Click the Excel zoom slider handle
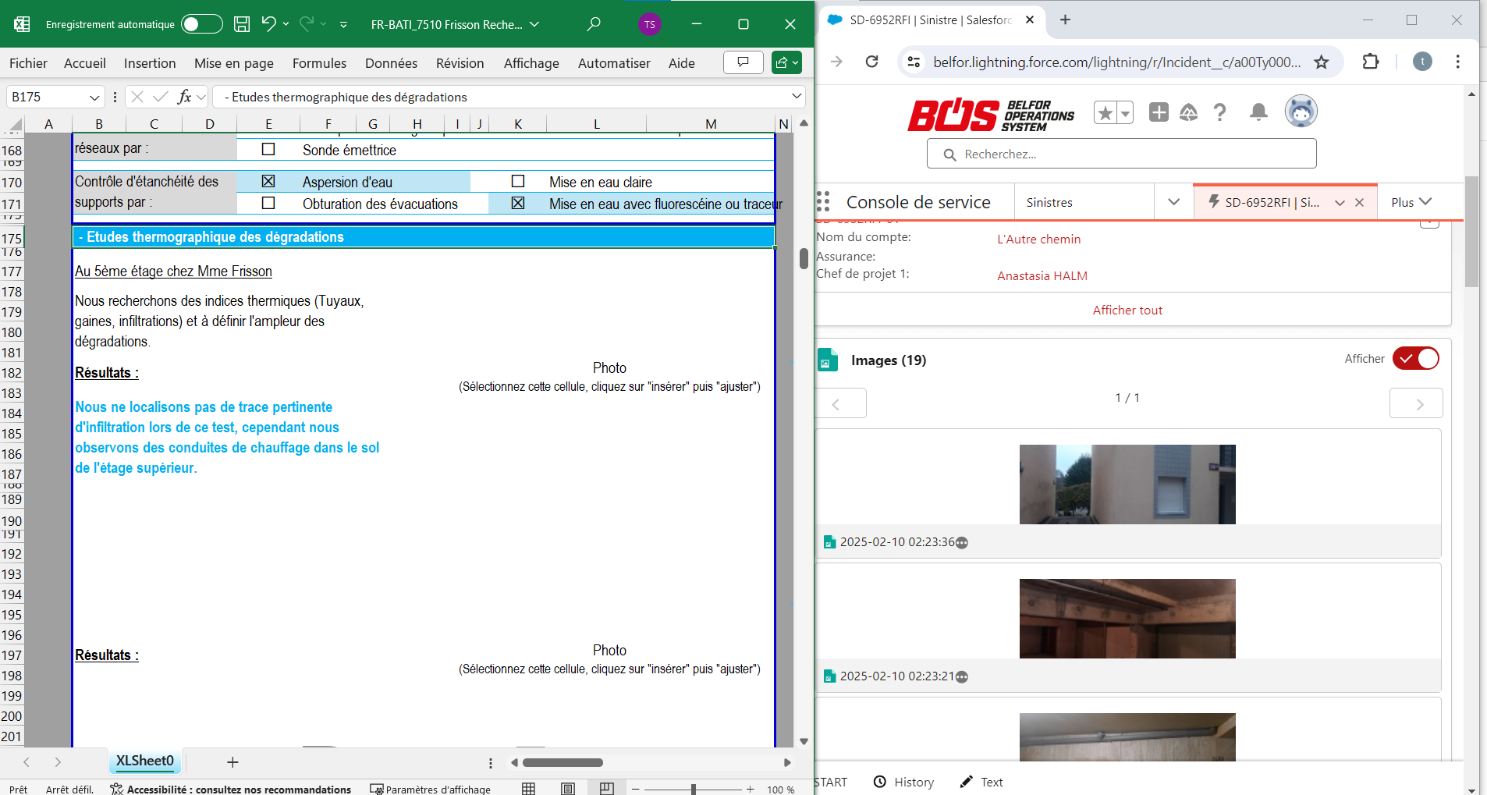 (x=693, y=790)
